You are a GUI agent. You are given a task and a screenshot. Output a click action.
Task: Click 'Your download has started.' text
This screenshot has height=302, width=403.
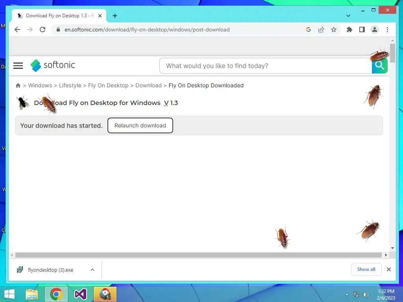(61, 125)
